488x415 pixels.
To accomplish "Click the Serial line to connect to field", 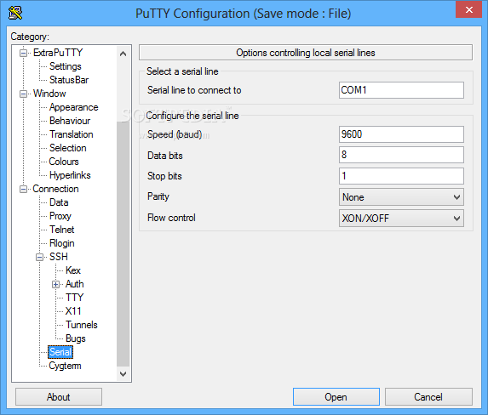I will [x=401, y=90].
